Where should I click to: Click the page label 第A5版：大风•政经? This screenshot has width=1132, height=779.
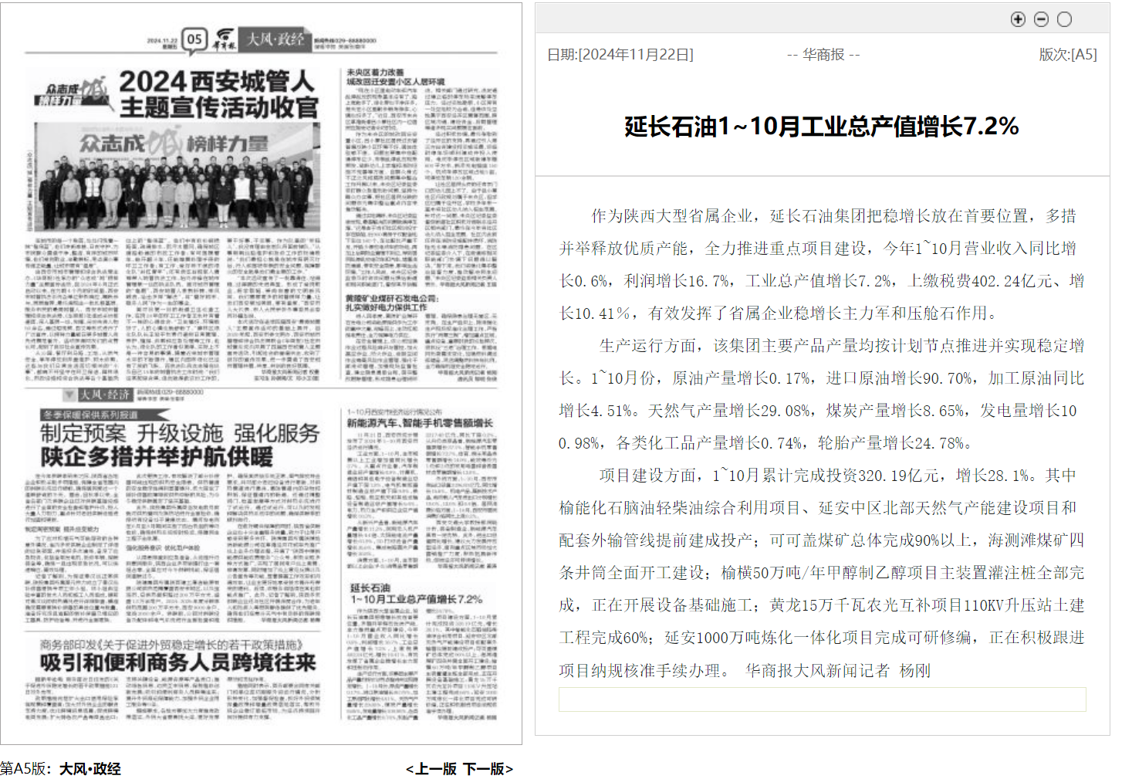coord(61,769)
